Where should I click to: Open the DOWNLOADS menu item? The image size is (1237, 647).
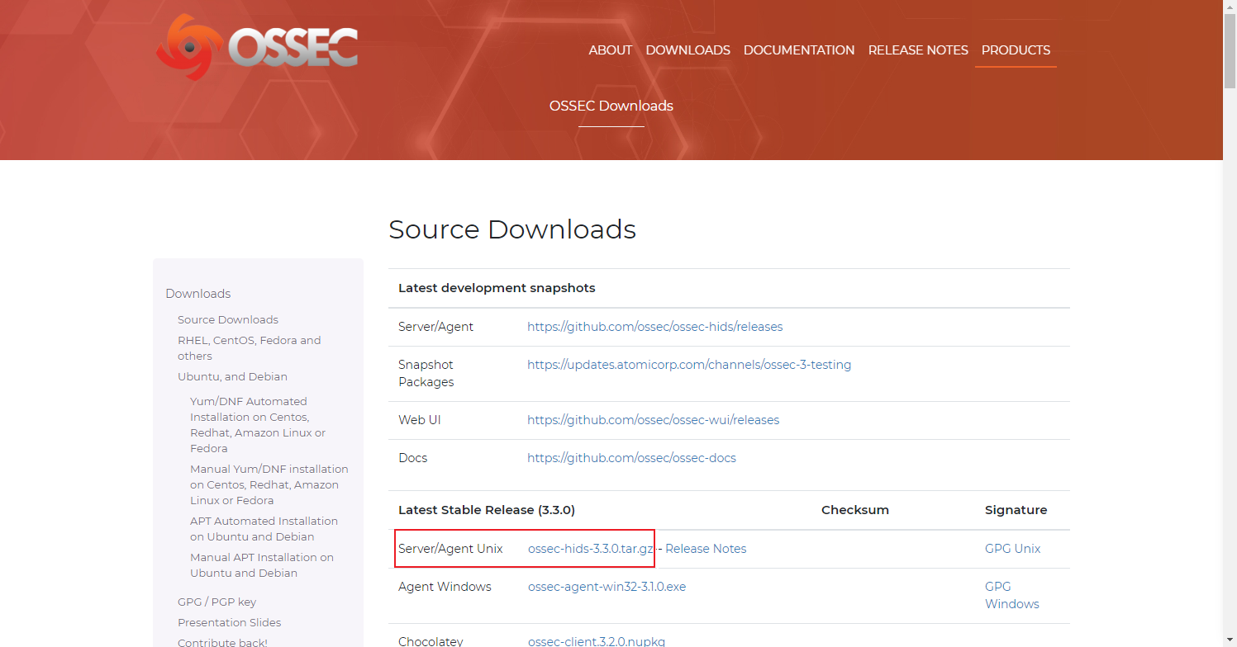(x=688, y=50)
